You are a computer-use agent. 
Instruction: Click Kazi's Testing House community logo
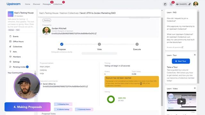click(11, 14)
